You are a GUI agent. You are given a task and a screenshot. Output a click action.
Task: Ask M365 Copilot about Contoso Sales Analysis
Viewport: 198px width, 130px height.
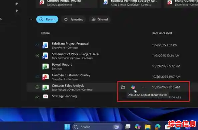click(x=133, y=87)
